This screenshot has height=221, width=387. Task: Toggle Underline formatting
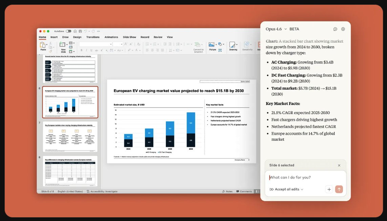91,50
